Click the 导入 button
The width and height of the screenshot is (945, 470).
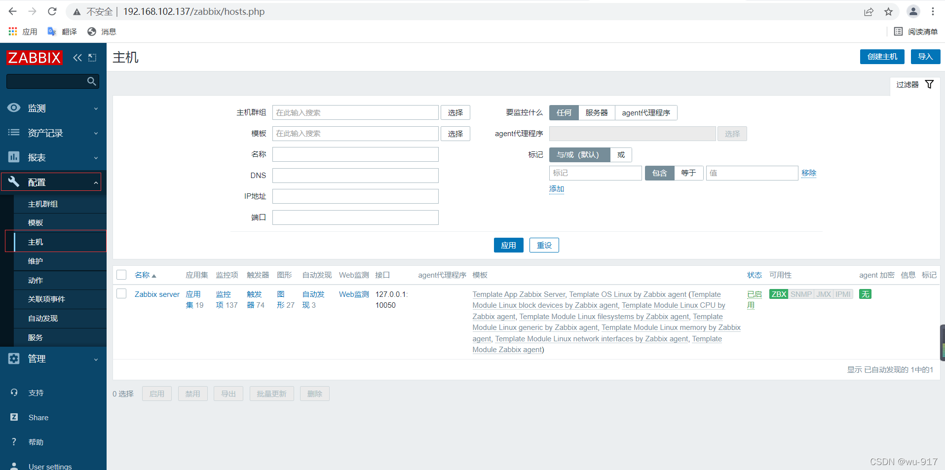click(925, 57)
